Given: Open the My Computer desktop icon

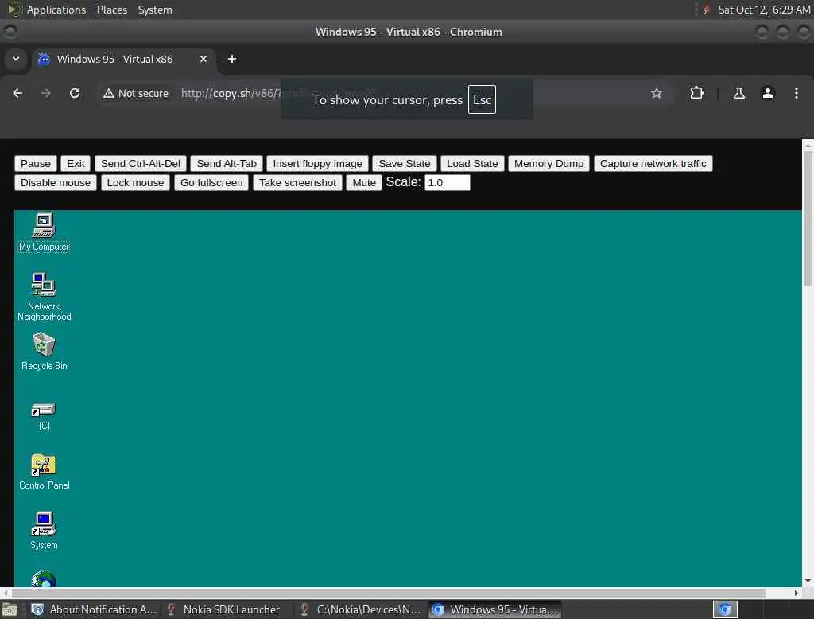Looking at the screenshot, I should [45, 232].
